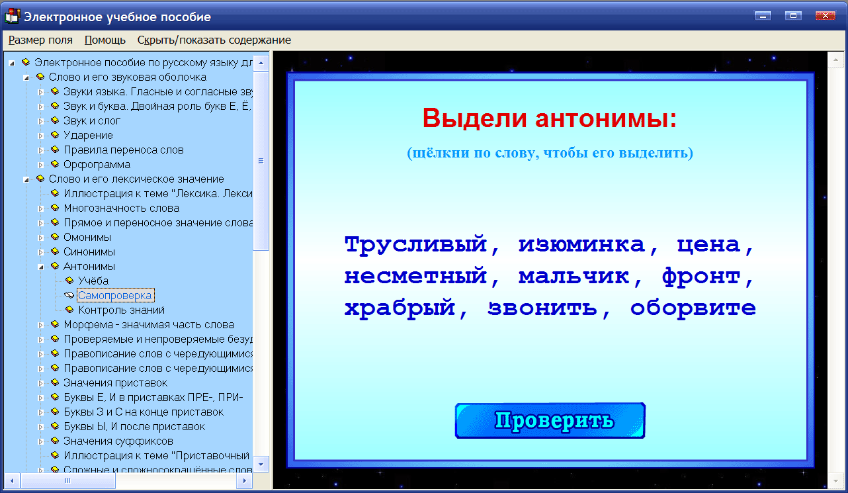Viewport: 848px width, 493px height.
Task: Click the book icon beside "Антонимы"
Action: tap(54, 266)
